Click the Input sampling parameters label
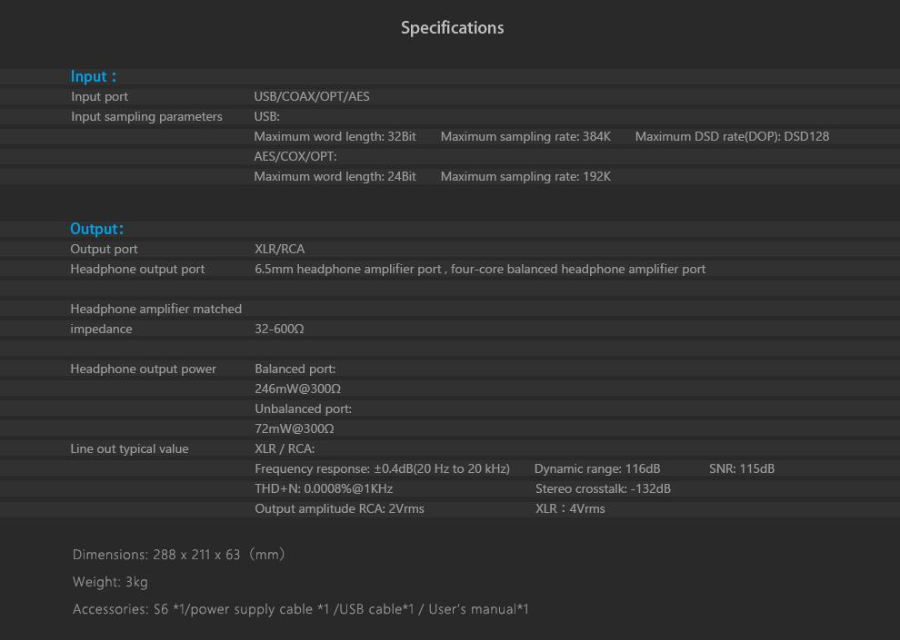Screen dimensions: 900x640 146,116
